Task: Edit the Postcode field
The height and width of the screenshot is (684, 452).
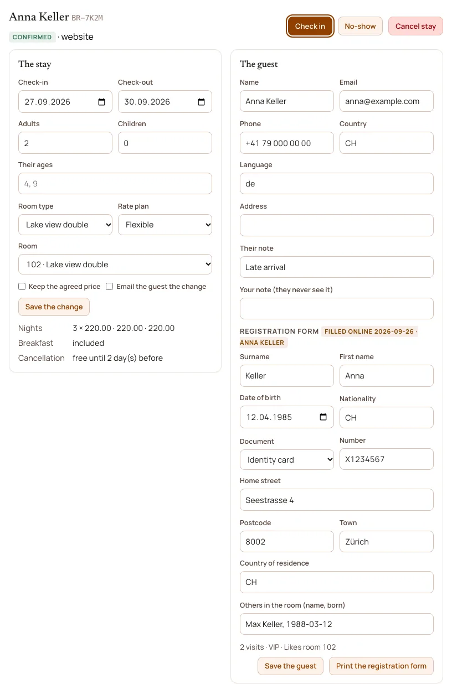Action: [287, 542]
